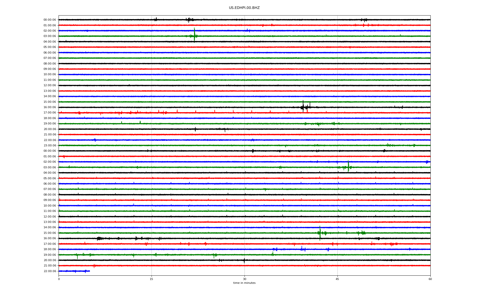Select the x-axis tick label 30
Image resolution: width=489 pixels, height=306 pixels.
pos(244,279)
